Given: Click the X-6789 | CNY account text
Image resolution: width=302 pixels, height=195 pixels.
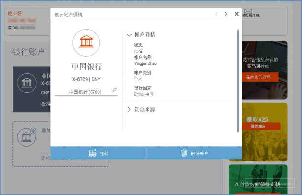Looking at the screenshot, I should tap(86, 79).
